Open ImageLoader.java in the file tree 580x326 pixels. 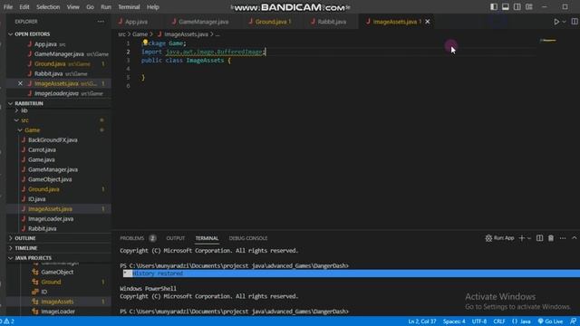51,219
